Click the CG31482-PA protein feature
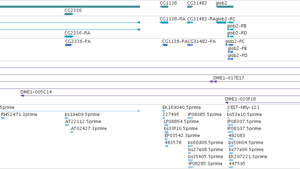Image resolution: width=300 pixels, height=169 pixels. (190, 45)
